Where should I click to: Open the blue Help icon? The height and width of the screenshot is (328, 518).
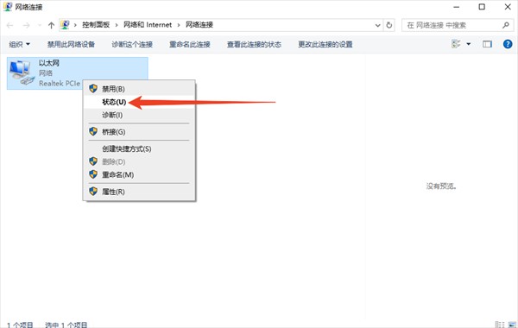[x=508, y=44]
